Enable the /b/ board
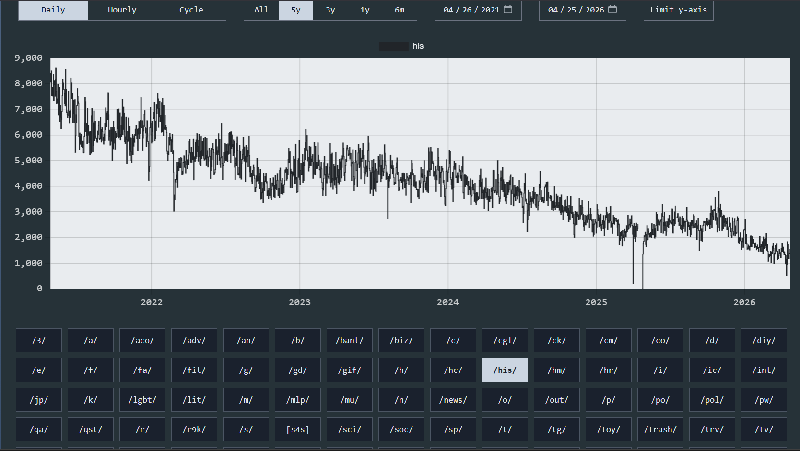 (x=298, y=340)
